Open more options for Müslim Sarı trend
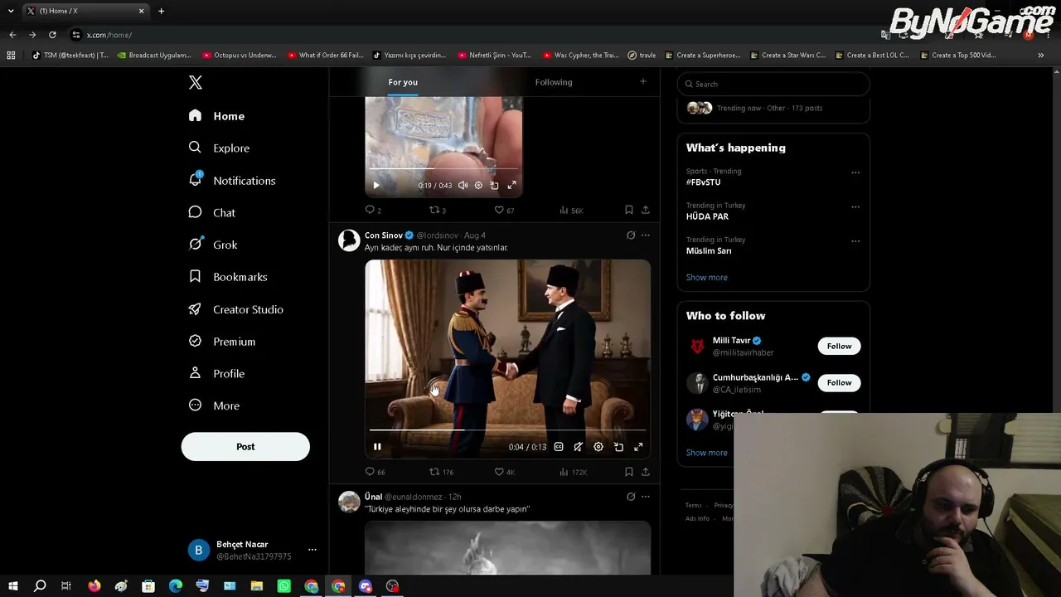This screenshot has width=1061, height=597. [x=855, y=241]
